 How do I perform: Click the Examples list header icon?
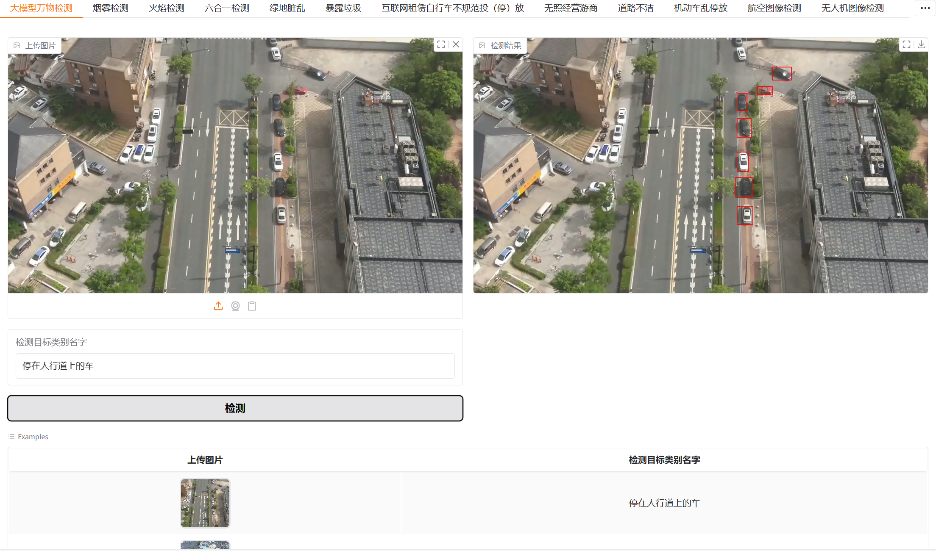pos(11,437)
